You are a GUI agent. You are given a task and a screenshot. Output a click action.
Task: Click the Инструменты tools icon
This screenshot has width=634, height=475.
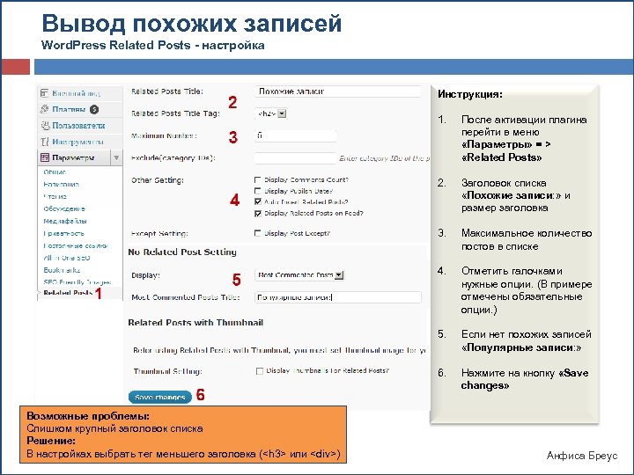pos(45,142)
